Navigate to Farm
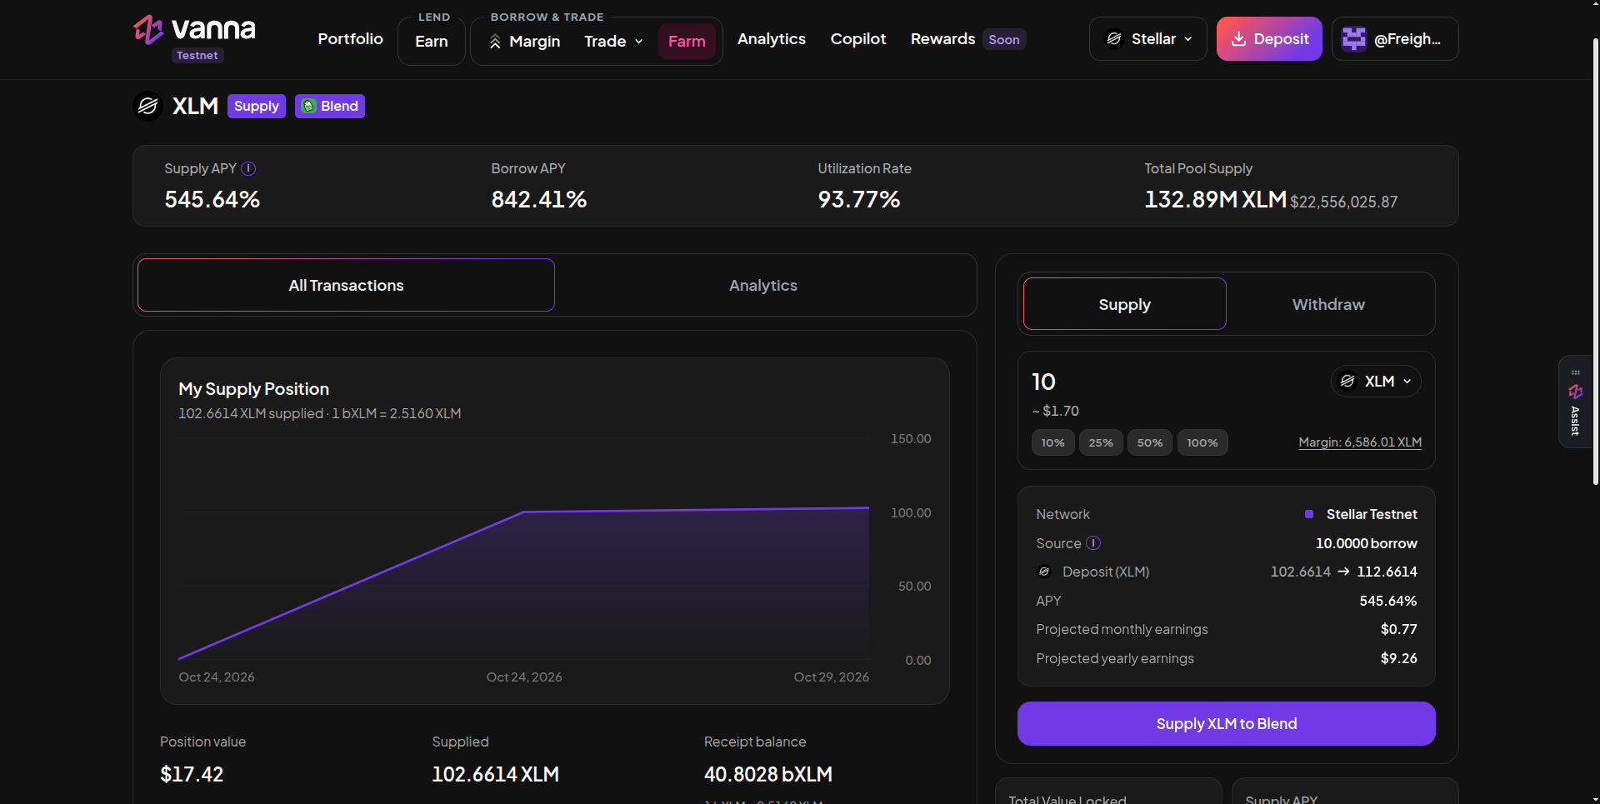The width and height of the screenshot is (1600, 804). click(687, 42)
